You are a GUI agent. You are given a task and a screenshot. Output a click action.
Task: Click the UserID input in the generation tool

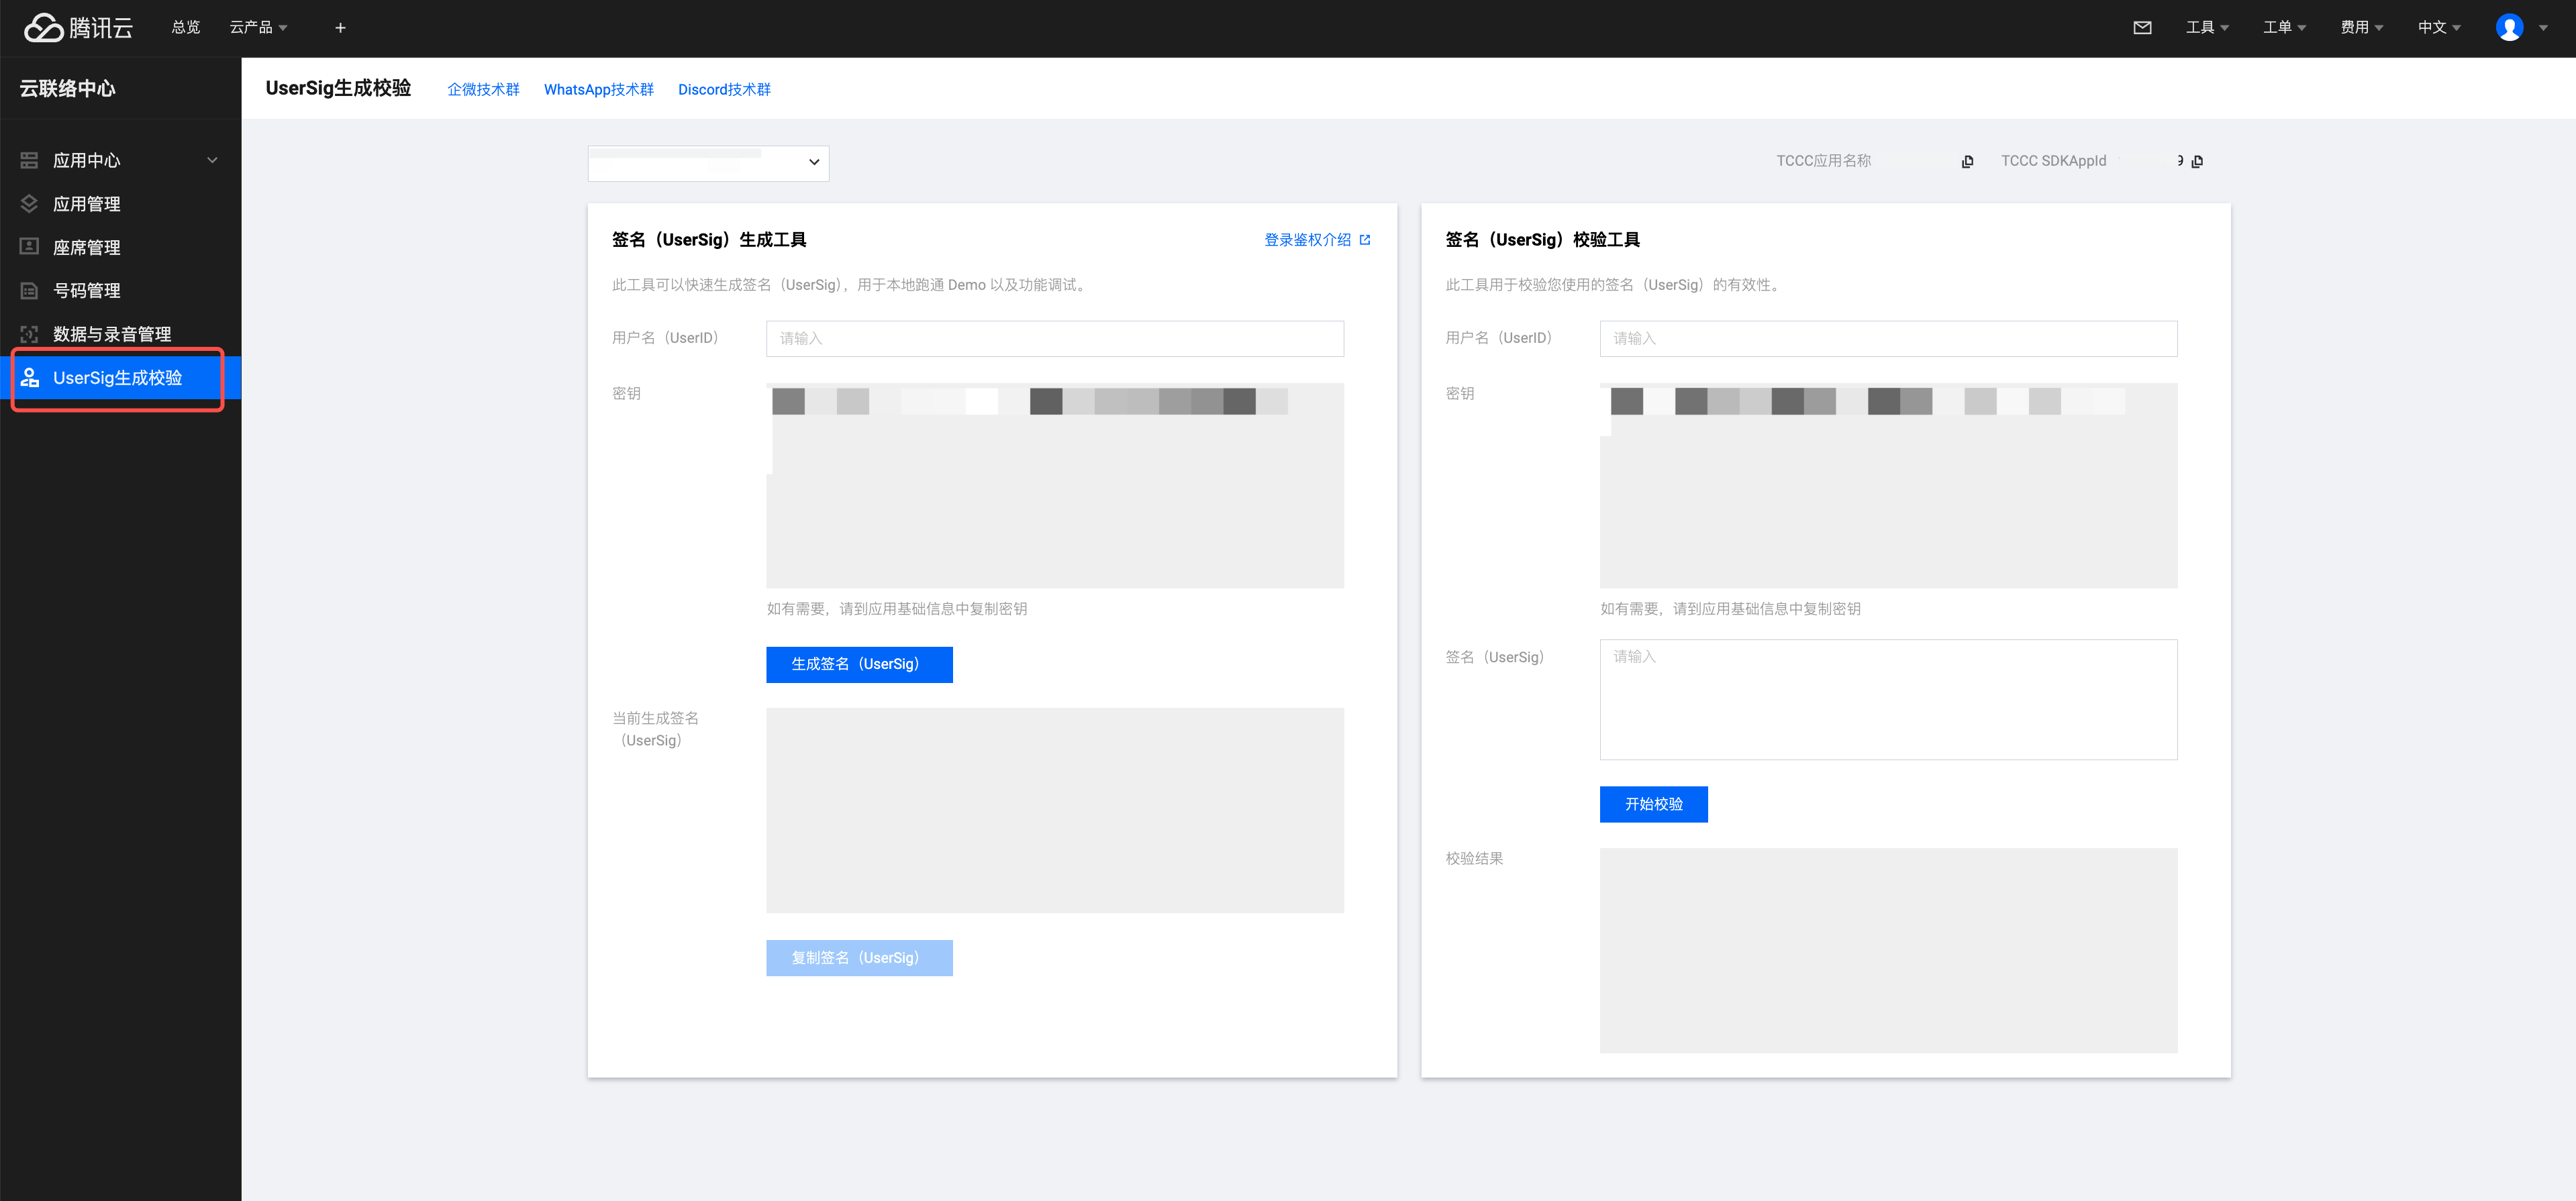1054,339
